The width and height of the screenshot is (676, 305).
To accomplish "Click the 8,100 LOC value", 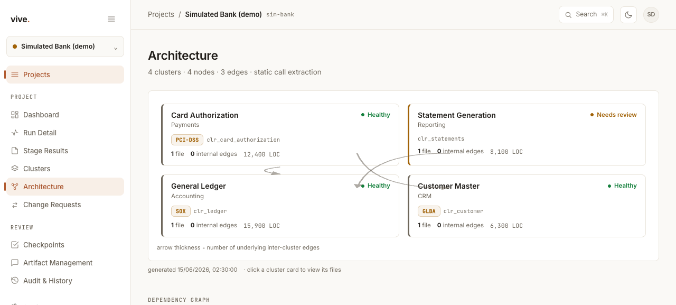I will pos(506,152).
